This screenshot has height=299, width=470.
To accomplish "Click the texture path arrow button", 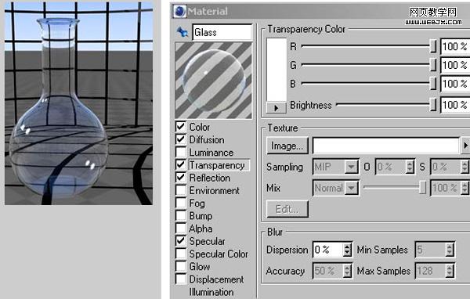I will [x=465, y=146].
